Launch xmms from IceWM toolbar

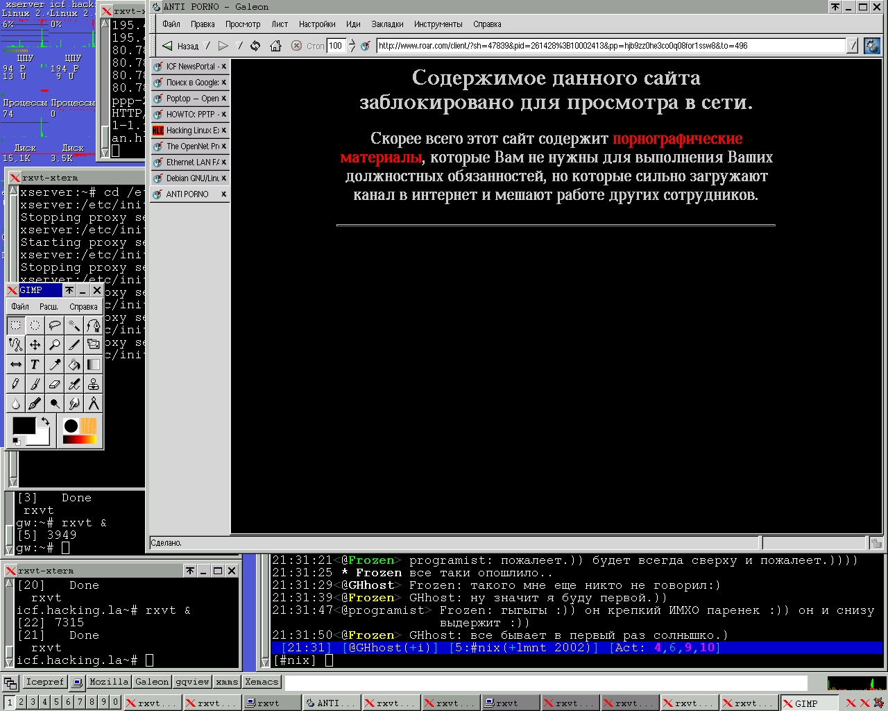coord(227,682)
